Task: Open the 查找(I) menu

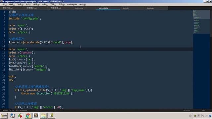Action: [28, 4]
